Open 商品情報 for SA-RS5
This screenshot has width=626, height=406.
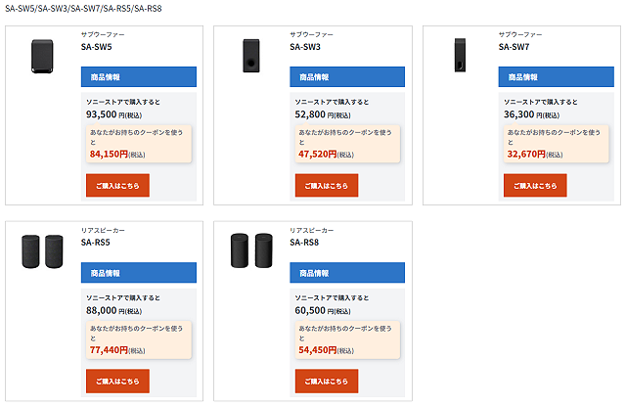[x=141, y=272]
